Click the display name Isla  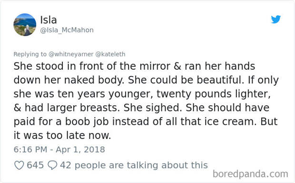(49, 20)
